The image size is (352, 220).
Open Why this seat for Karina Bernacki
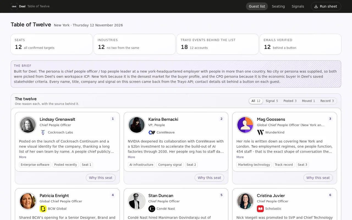tap(209, 178)
